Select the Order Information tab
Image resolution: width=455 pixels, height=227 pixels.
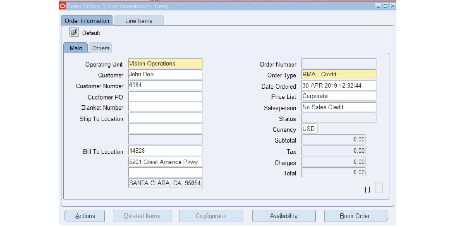(x=87, y=21)
